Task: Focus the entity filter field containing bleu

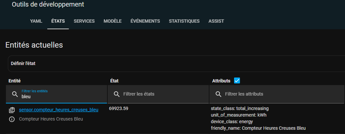Action: click(56, 94)
